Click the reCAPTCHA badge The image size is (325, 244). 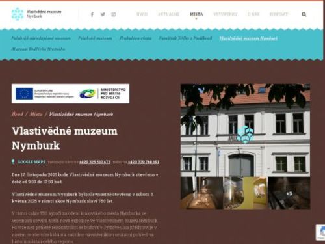[320, 232]
